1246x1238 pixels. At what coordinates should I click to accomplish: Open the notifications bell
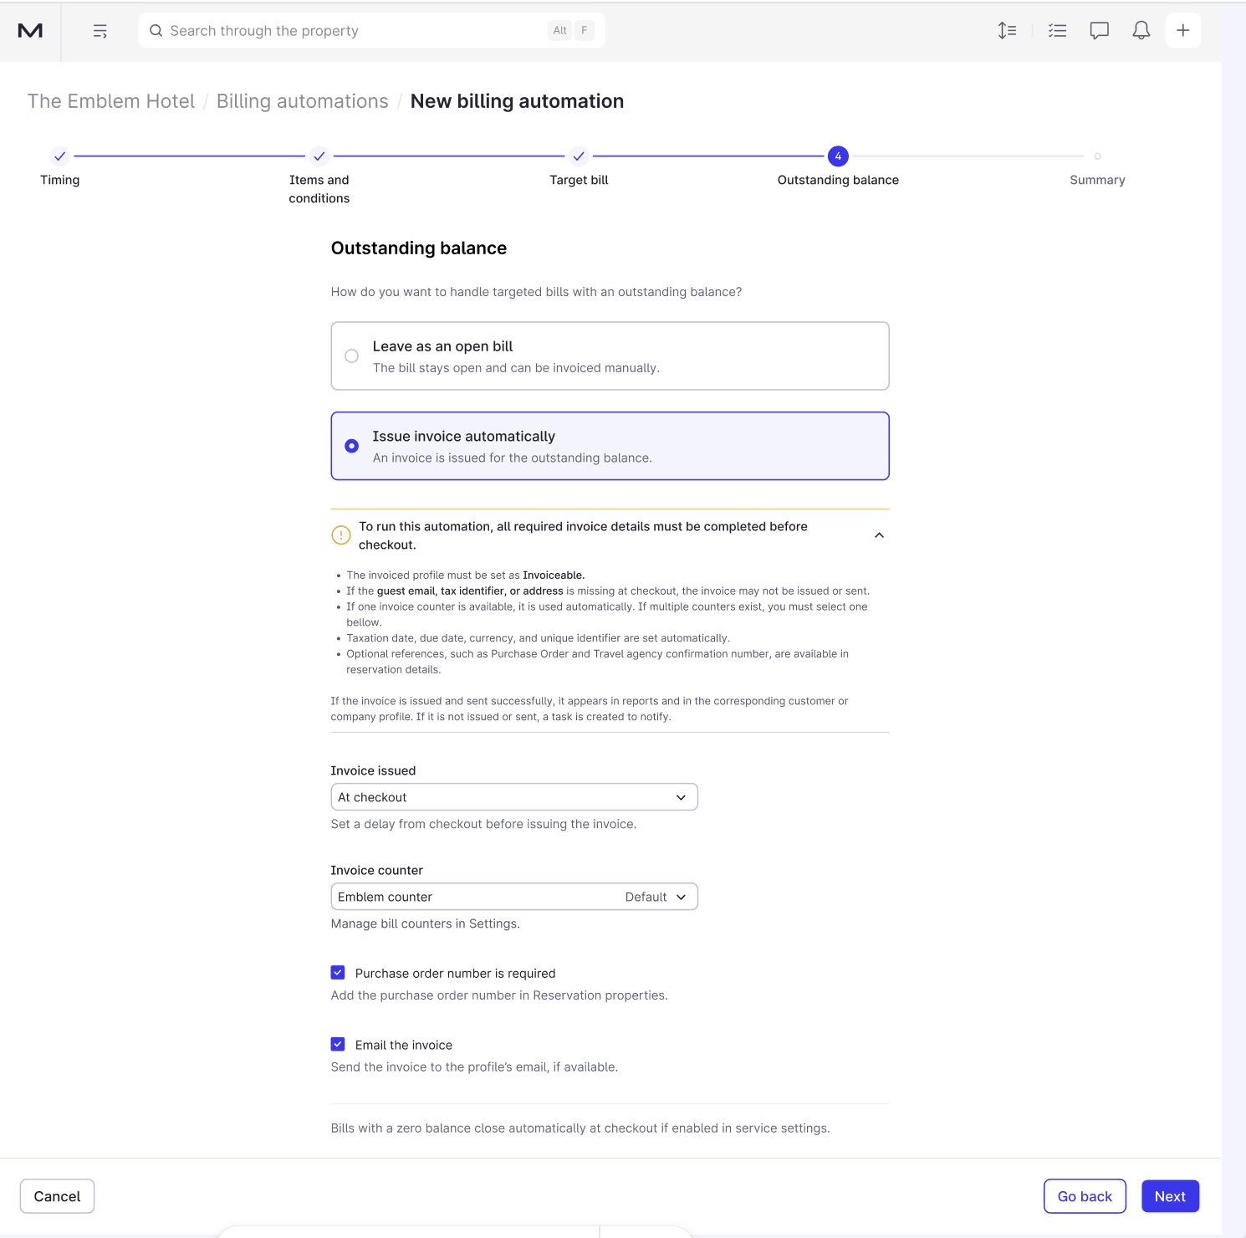point(1141,31)
